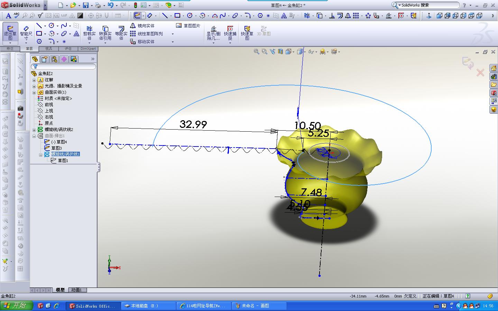This screenshot has height=311, width=498.
Task: Expand the annotations (注解) tree node
Action: point(34,80)
